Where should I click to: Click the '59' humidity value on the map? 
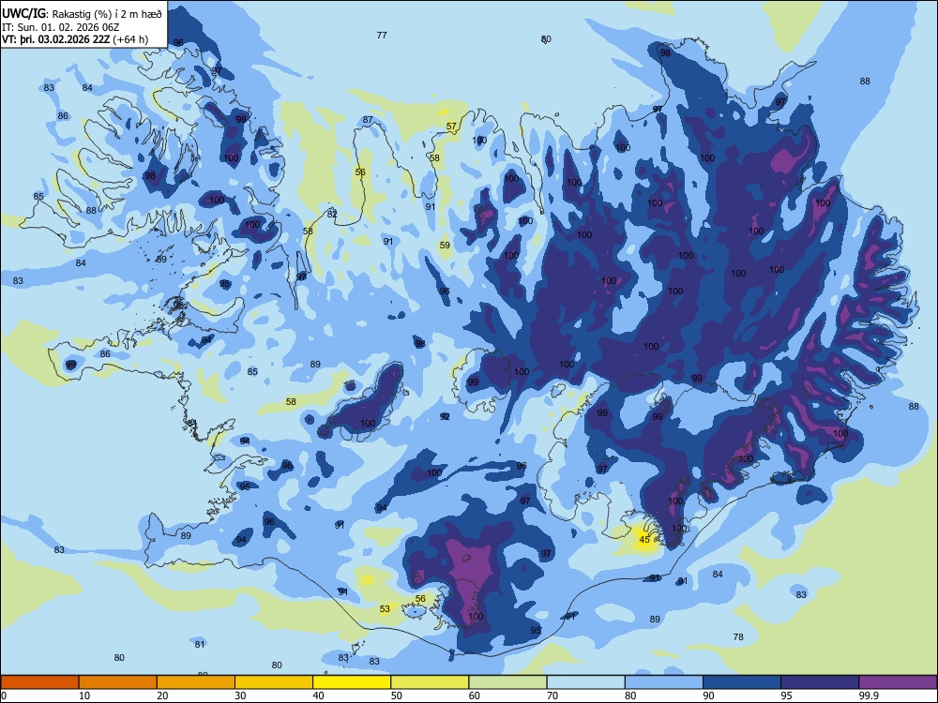tap(445, 245)
